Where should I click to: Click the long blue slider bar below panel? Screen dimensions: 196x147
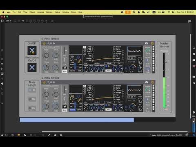[77, 120]
